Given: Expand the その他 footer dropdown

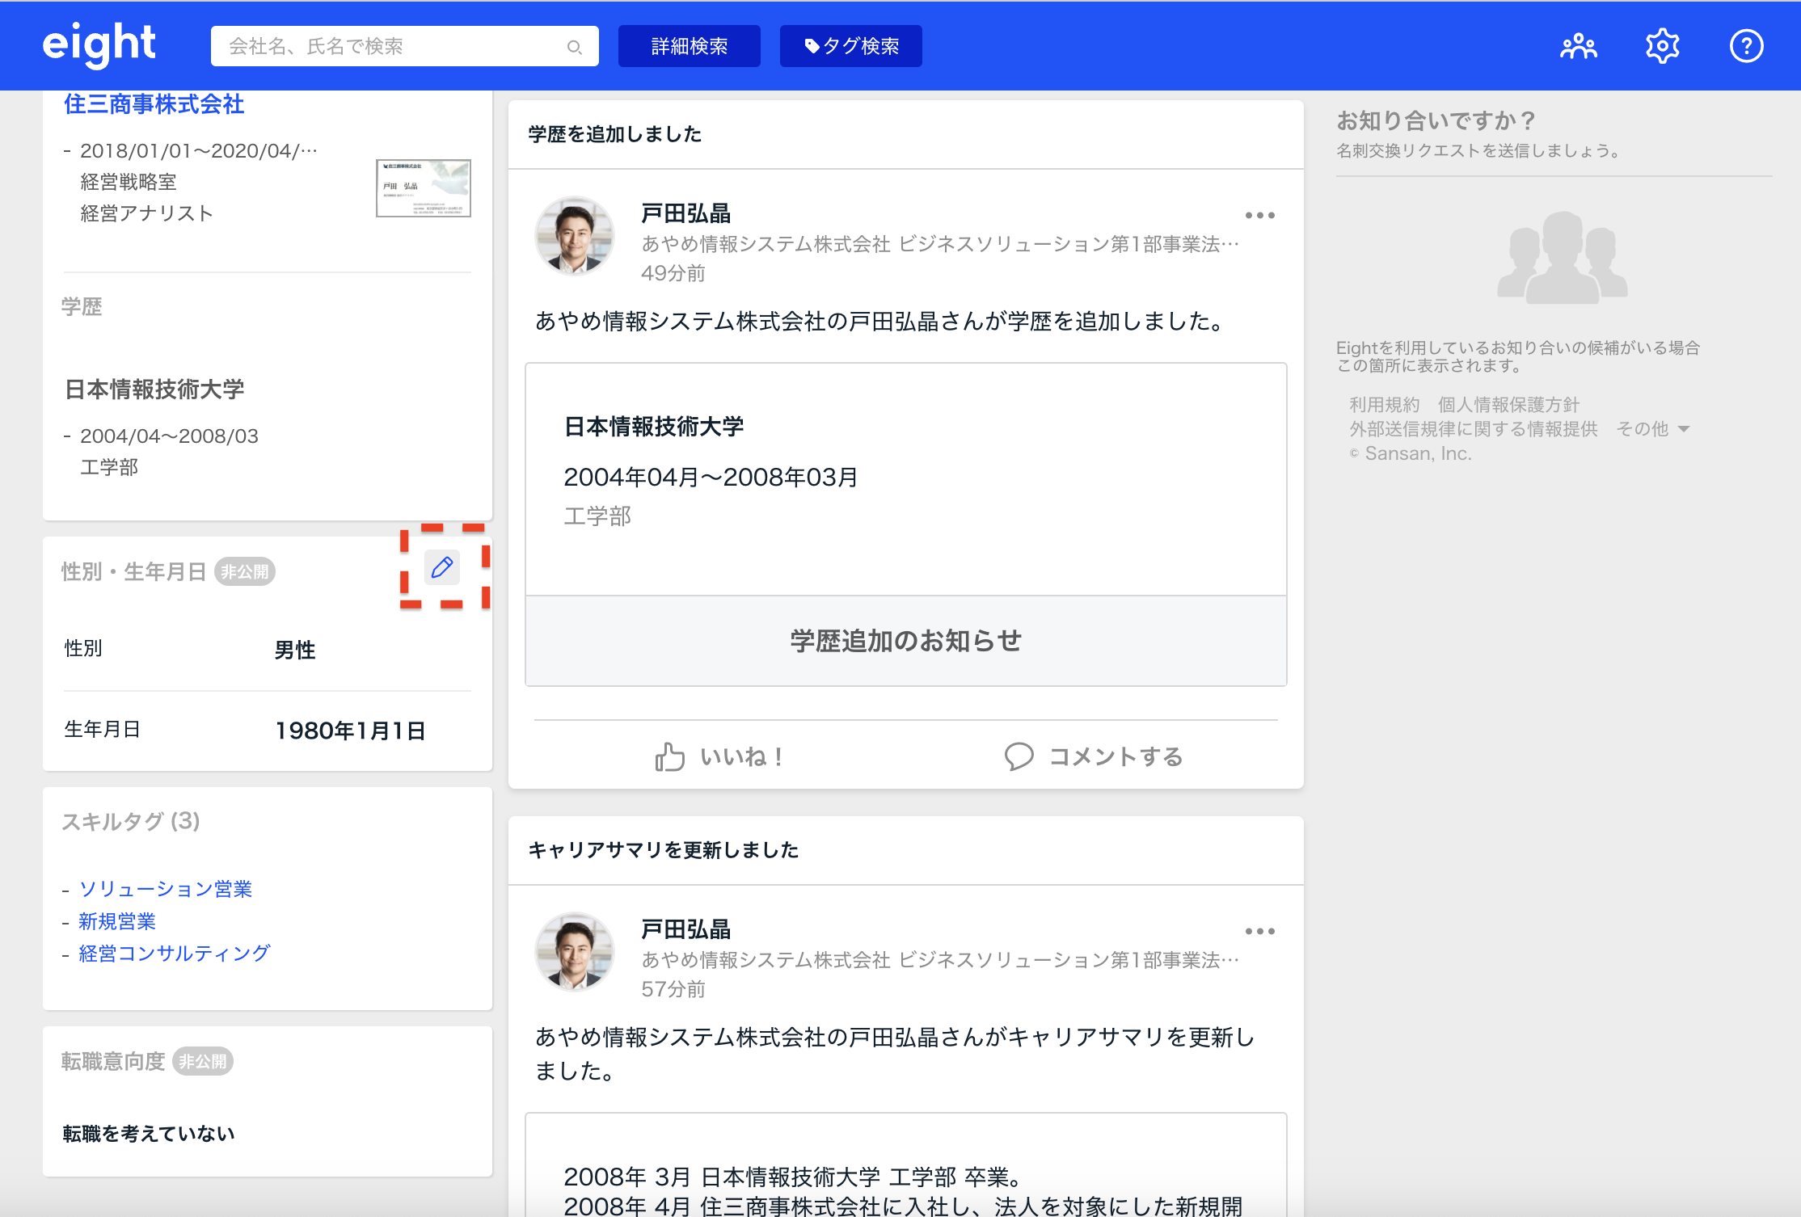Looking at the screenshot, I should (1652, 429).
